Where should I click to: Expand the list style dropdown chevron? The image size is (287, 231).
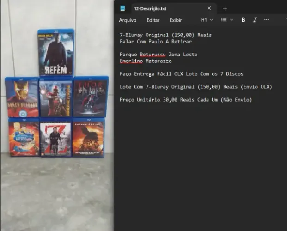[x=232, y=20]
